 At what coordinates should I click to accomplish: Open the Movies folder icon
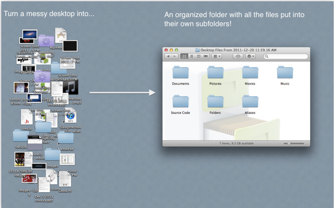(x=250, y=72)
